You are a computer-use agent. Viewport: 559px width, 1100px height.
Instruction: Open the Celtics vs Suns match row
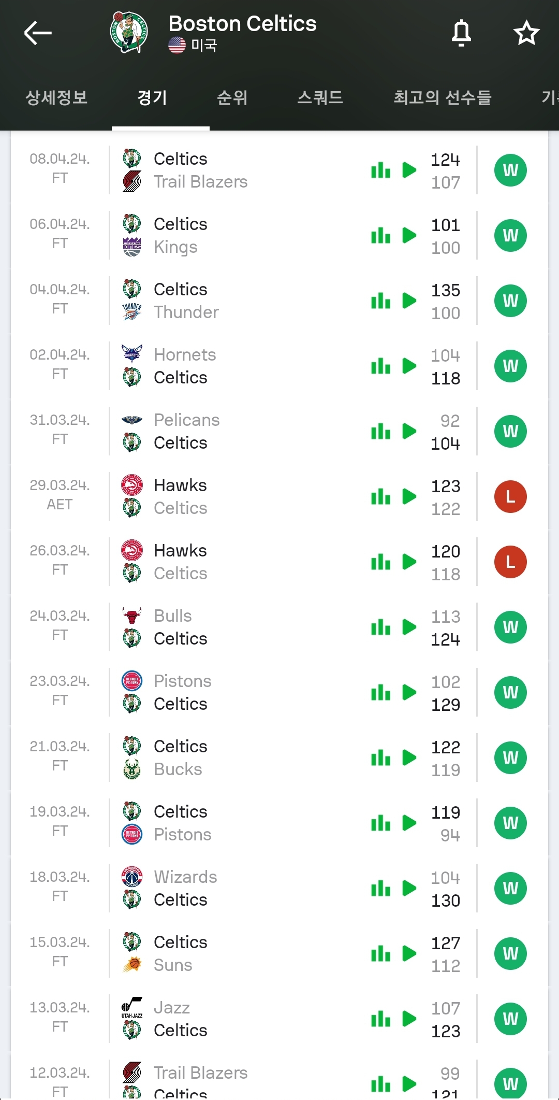pyautogui.click(x=233, y=953)
